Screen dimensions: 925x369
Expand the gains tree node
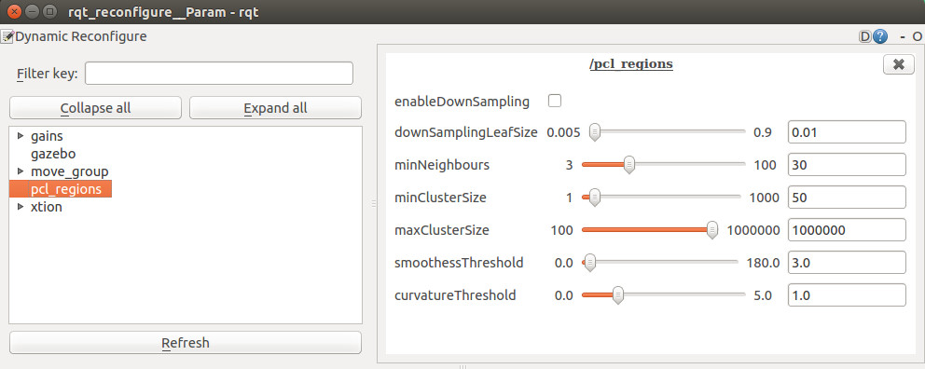[x=21, y=136]
